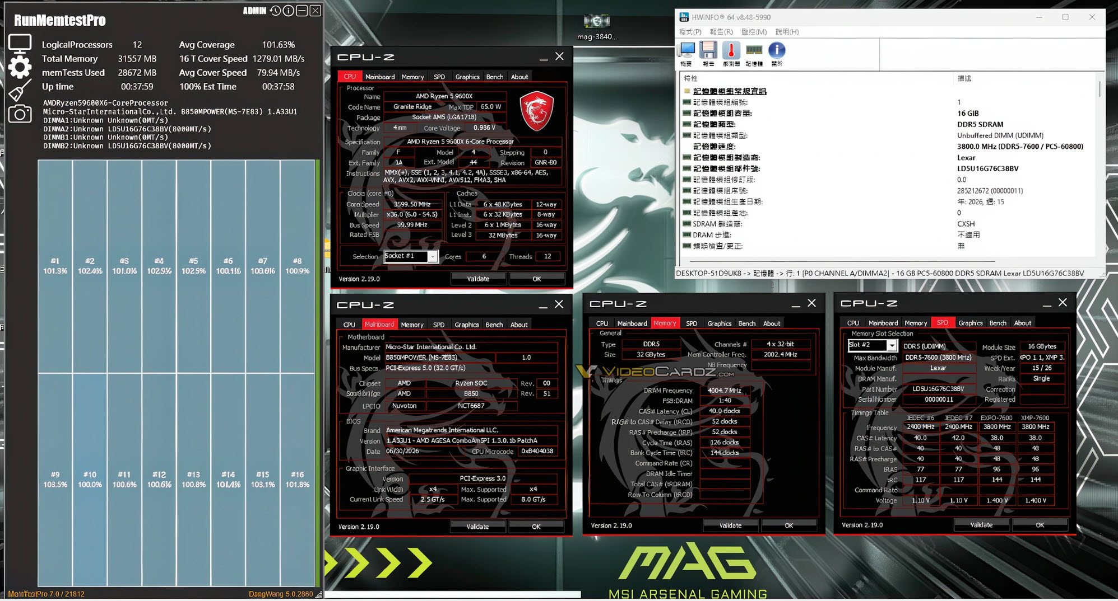Click HWiNFO memory module toolbar icon
The width and height of the screenshot is (1118, 601).
(754, 50)
